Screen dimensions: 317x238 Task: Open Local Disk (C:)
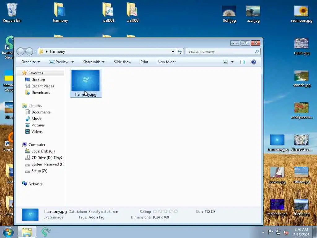(43, 151)
